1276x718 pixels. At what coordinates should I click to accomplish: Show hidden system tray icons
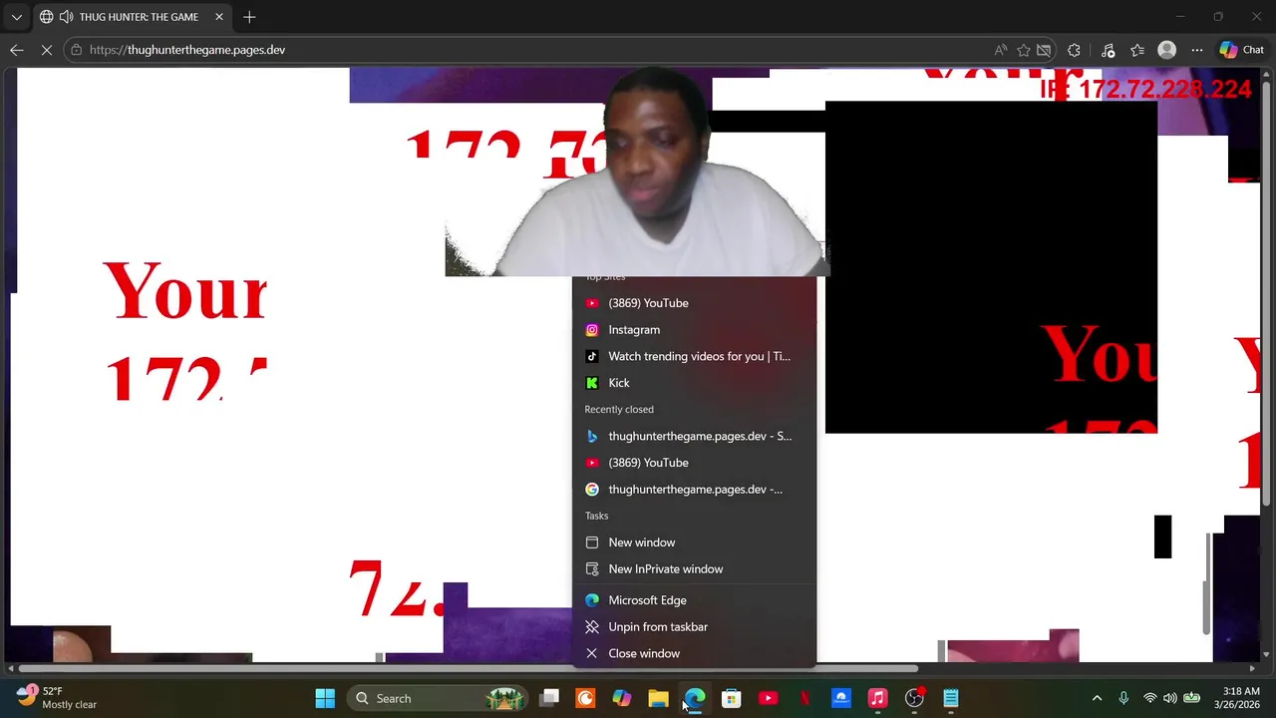[x=1097, y=698]
